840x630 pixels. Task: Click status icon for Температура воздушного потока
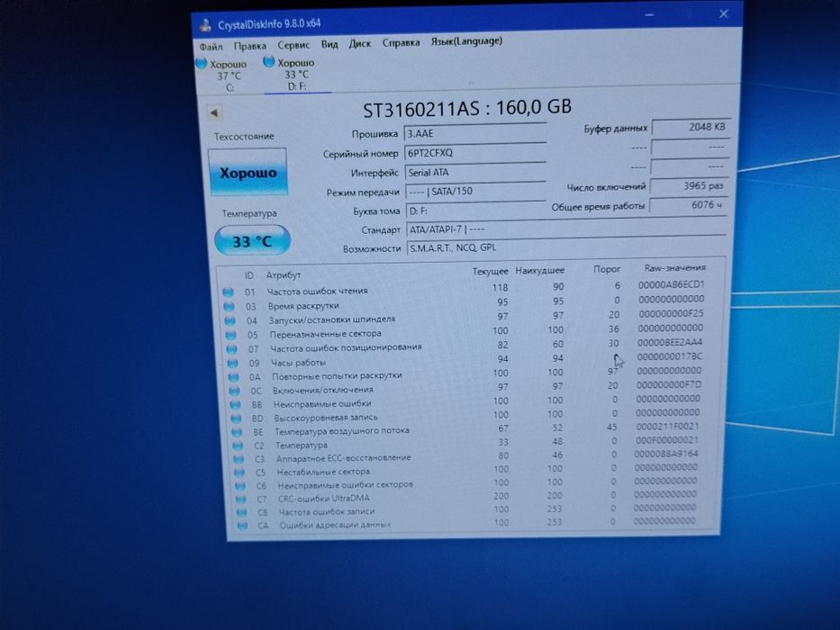point(238,432)
